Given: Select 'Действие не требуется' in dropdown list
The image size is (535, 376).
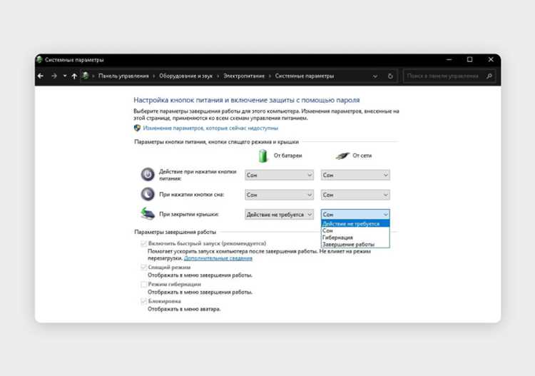Looking at the screenshot, I should (355, 224).
